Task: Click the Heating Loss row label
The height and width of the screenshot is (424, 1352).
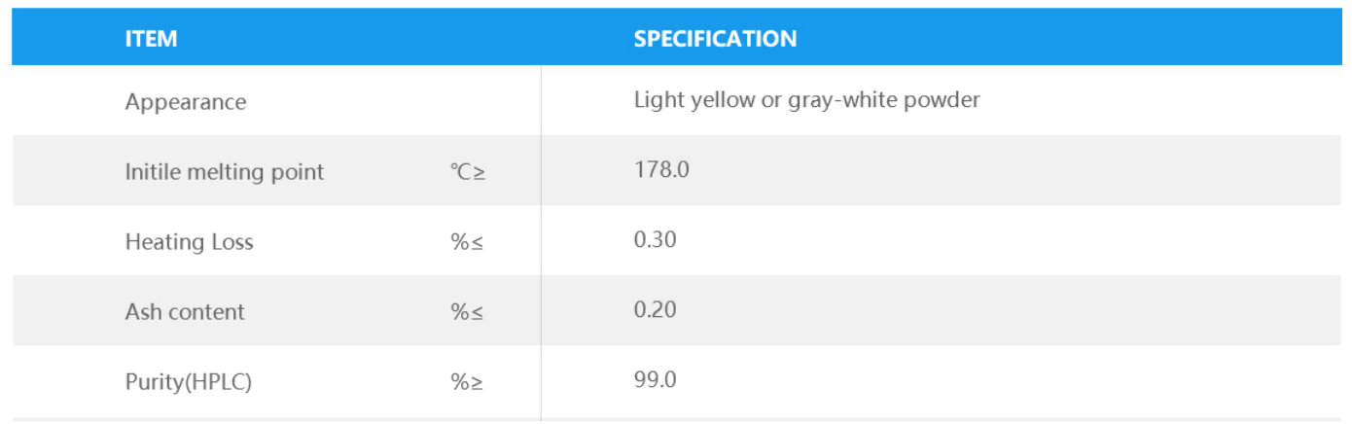Action: tap(189, 241)
